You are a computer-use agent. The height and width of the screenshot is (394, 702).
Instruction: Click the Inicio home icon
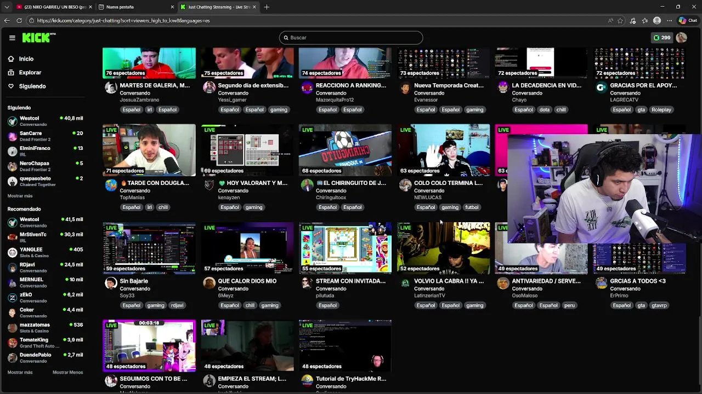tap(11, 59)
